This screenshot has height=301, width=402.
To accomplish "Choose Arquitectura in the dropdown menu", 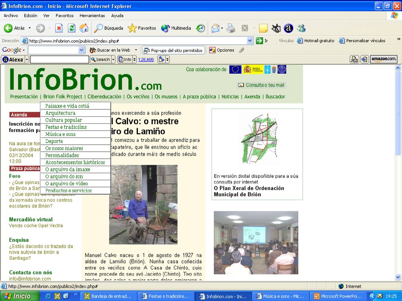I will click(x=75, y=113).
